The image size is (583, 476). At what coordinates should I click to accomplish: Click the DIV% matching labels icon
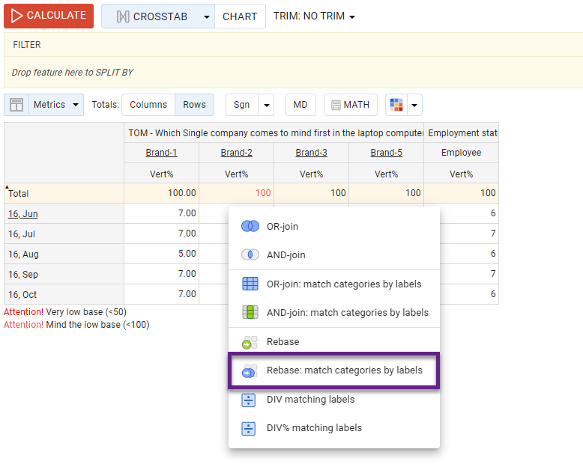250,428
